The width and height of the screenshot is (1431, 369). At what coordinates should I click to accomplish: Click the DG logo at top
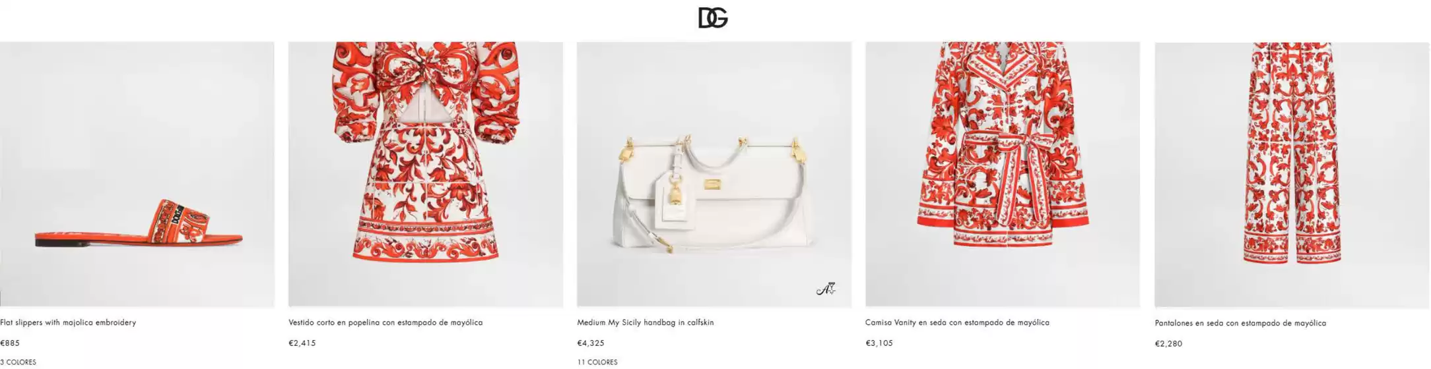click(x=713, y=18)
